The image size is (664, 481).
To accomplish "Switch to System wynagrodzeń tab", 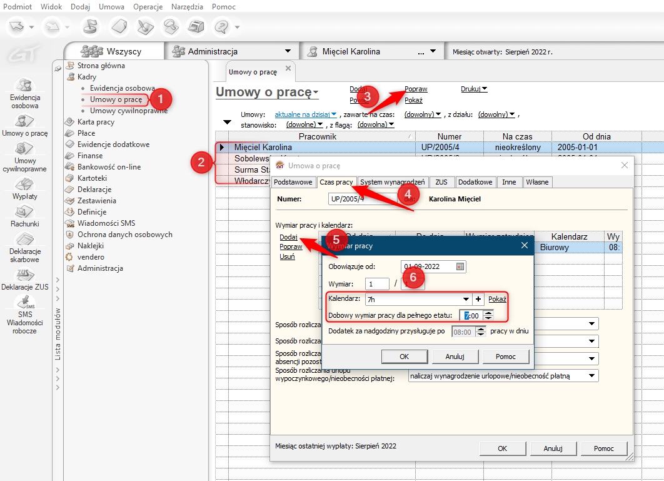I will (393, 182).
